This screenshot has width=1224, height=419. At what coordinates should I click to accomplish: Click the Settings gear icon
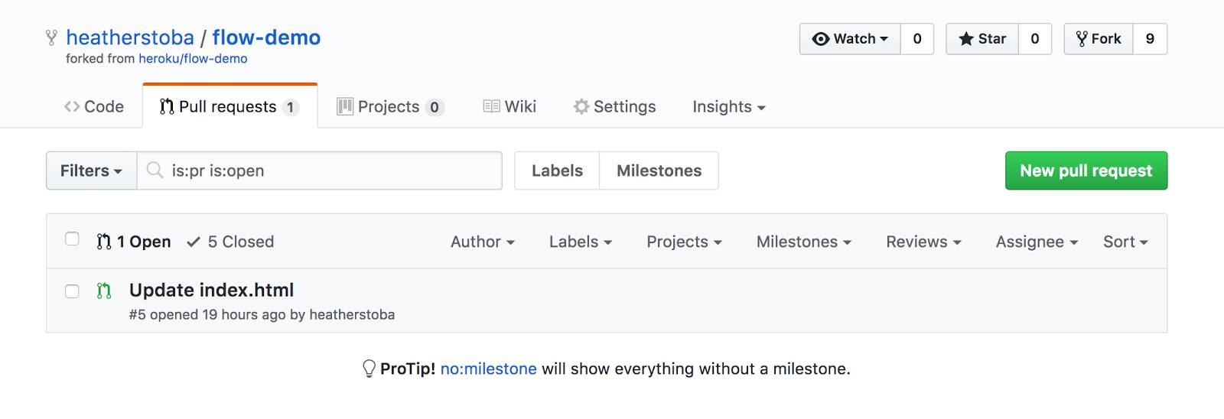click(581, 106)
